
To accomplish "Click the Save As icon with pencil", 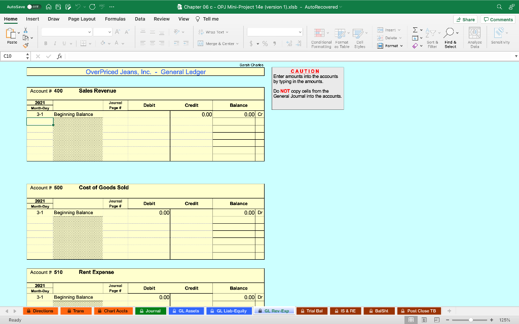I will point(68,7).
